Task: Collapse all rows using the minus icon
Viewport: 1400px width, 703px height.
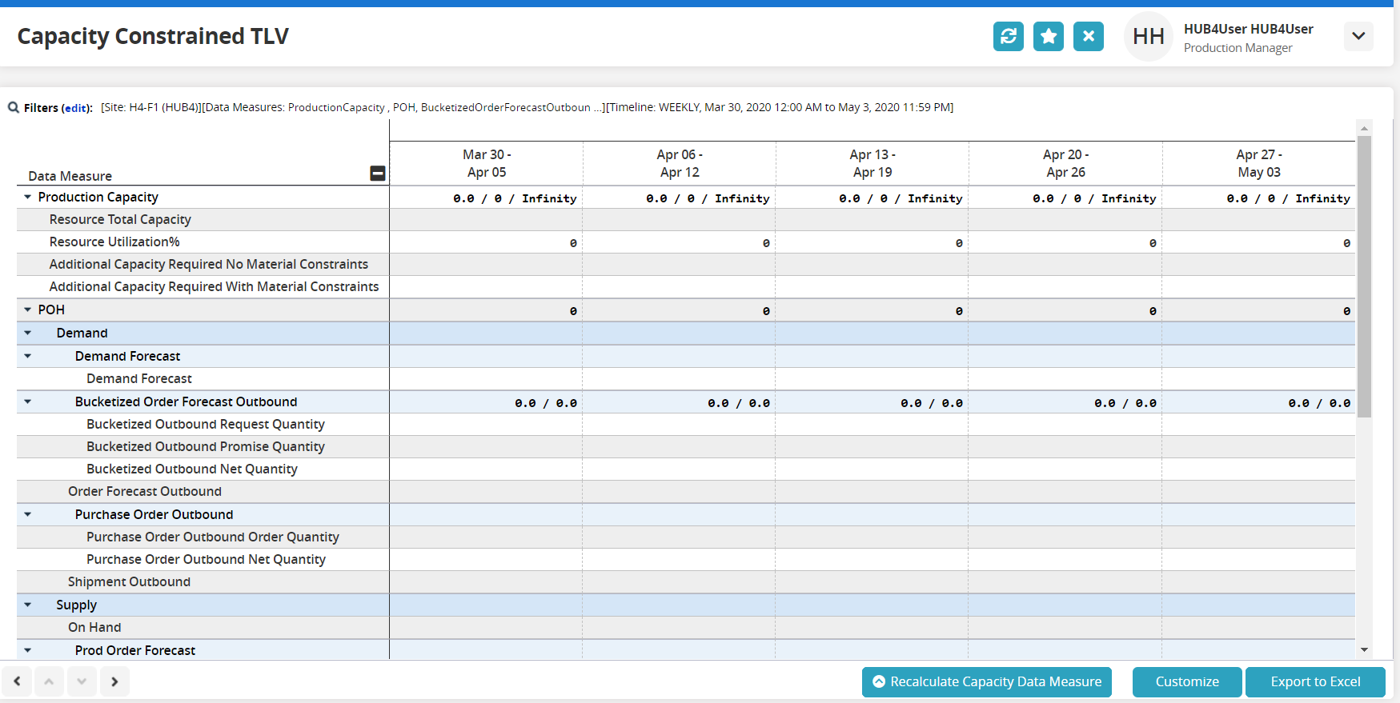Action: tap(378, 174)
